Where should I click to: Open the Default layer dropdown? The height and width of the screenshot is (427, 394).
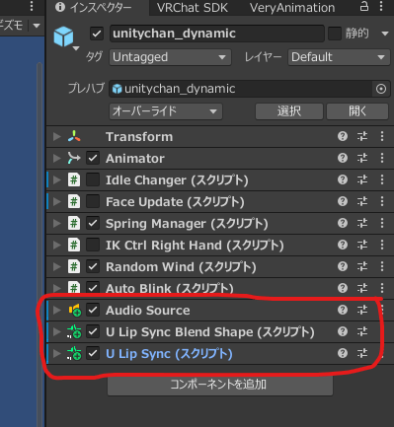(x=339, y=57)
